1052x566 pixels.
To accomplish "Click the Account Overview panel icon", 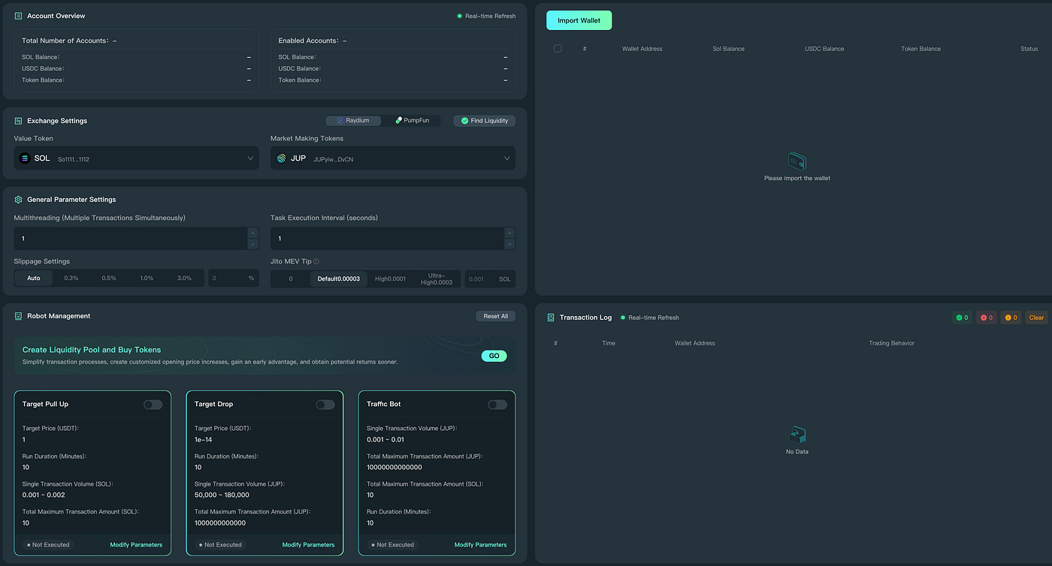I will tap(19, 16).
